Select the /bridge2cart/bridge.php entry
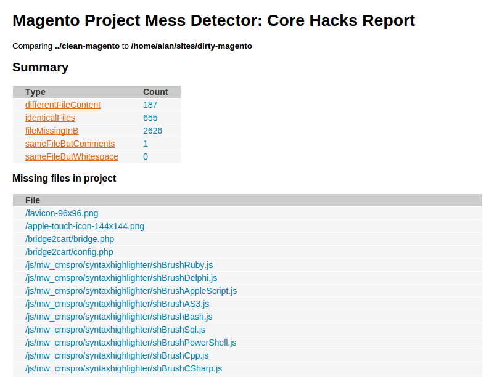Viewport: 489px width, 377px height. click(70, 239)
